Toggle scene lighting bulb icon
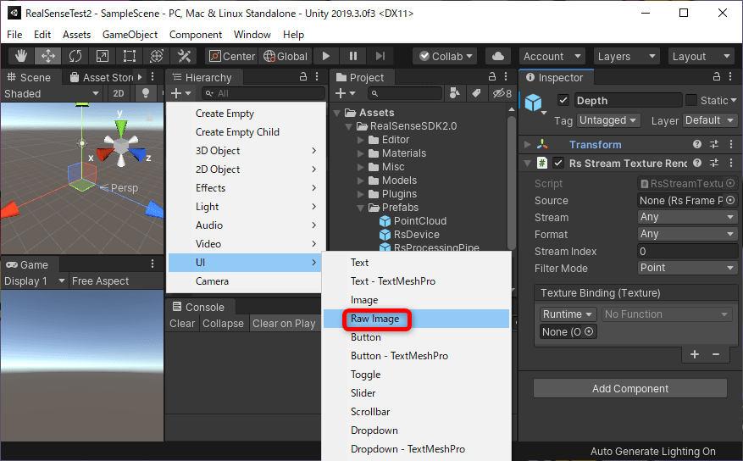The width and height of the screenshot is (743, 461). tap(146, 93)
